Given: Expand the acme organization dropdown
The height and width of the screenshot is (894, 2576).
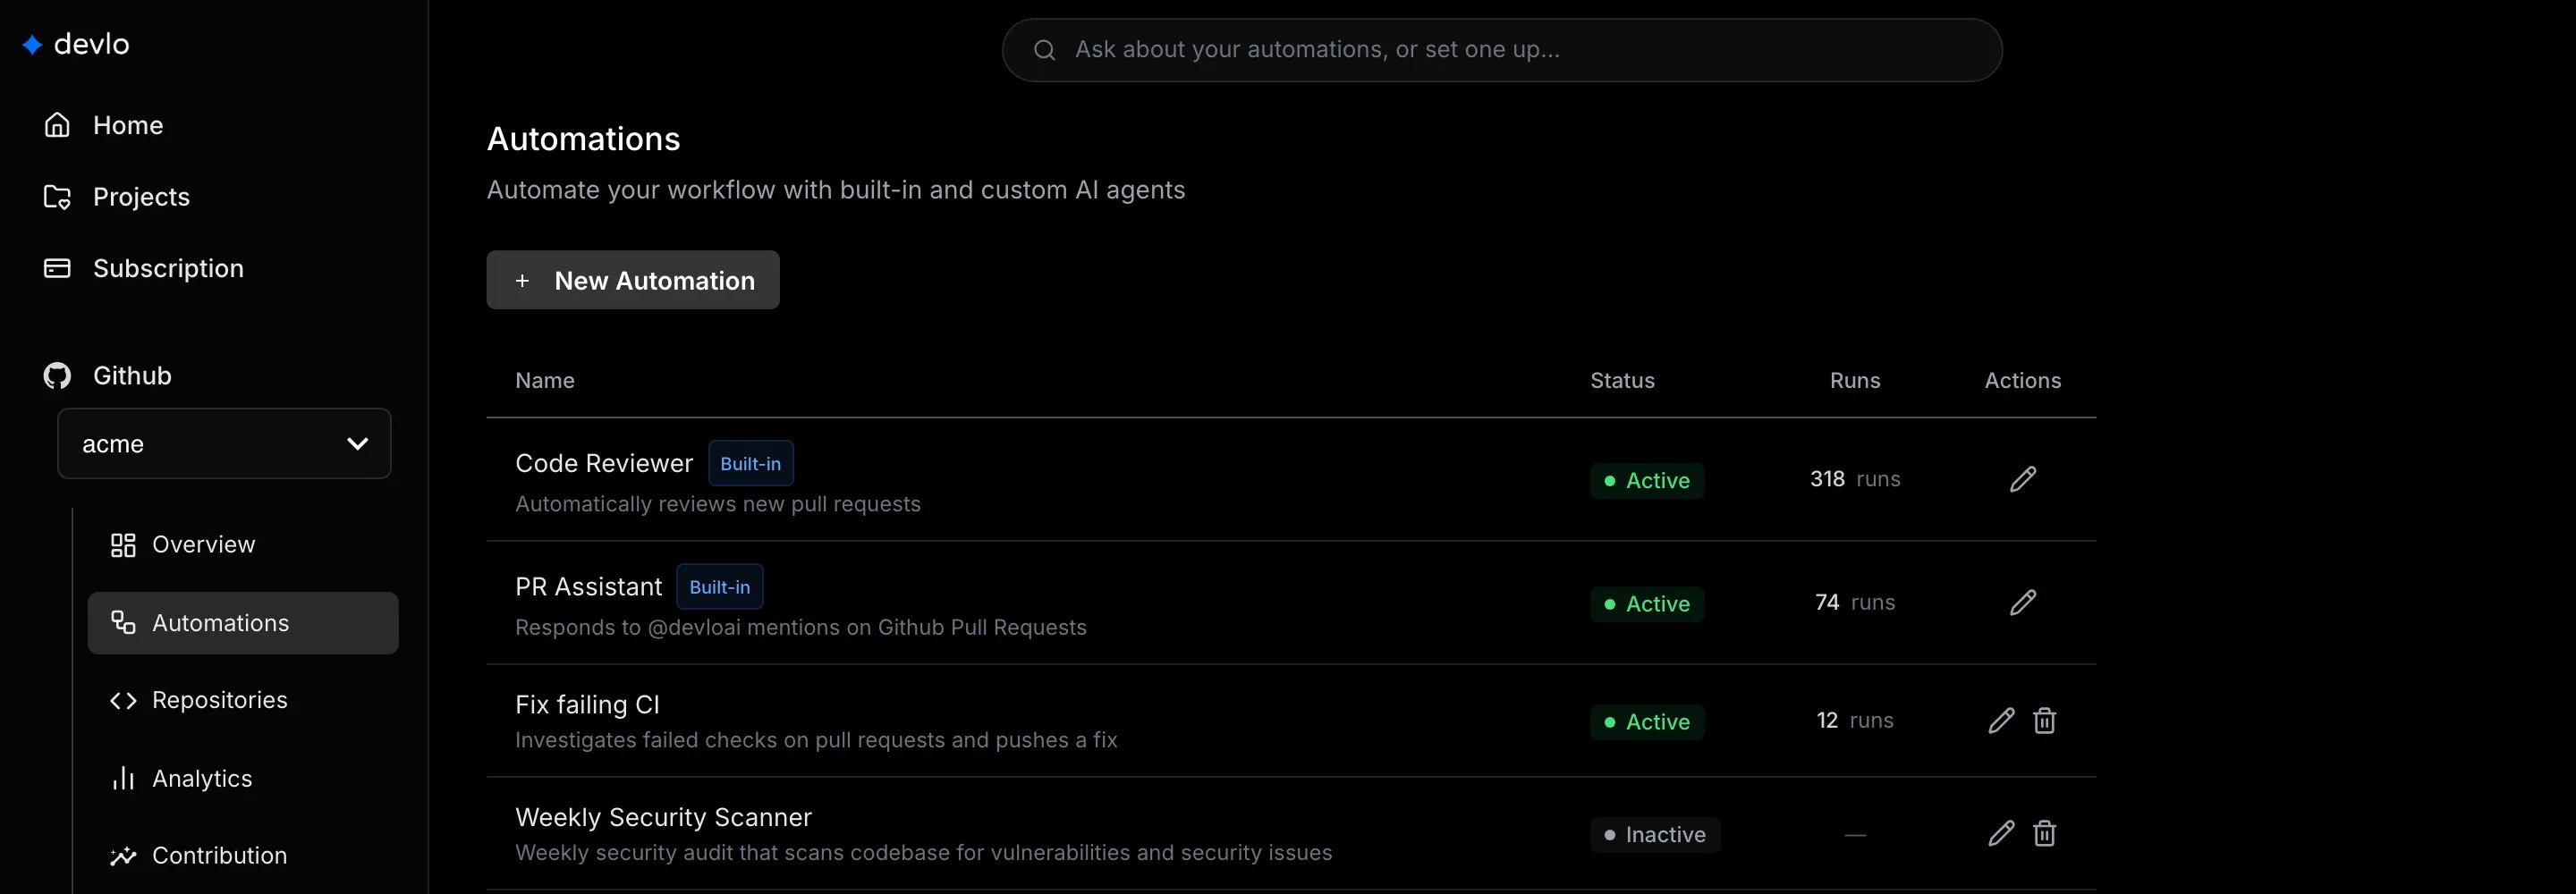Looking at the screenshot, I should coord(224,443).
